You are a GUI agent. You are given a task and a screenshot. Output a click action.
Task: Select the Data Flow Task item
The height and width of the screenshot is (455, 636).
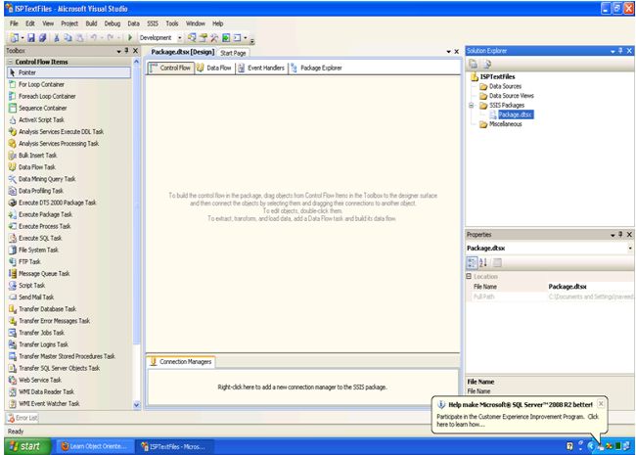pos(68,167)
